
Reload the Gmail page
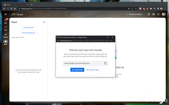11,9
